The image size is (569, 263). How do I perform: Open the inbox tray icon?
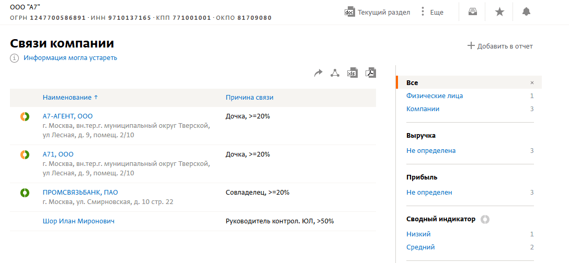pyautogui.click(x=472, y=12)
